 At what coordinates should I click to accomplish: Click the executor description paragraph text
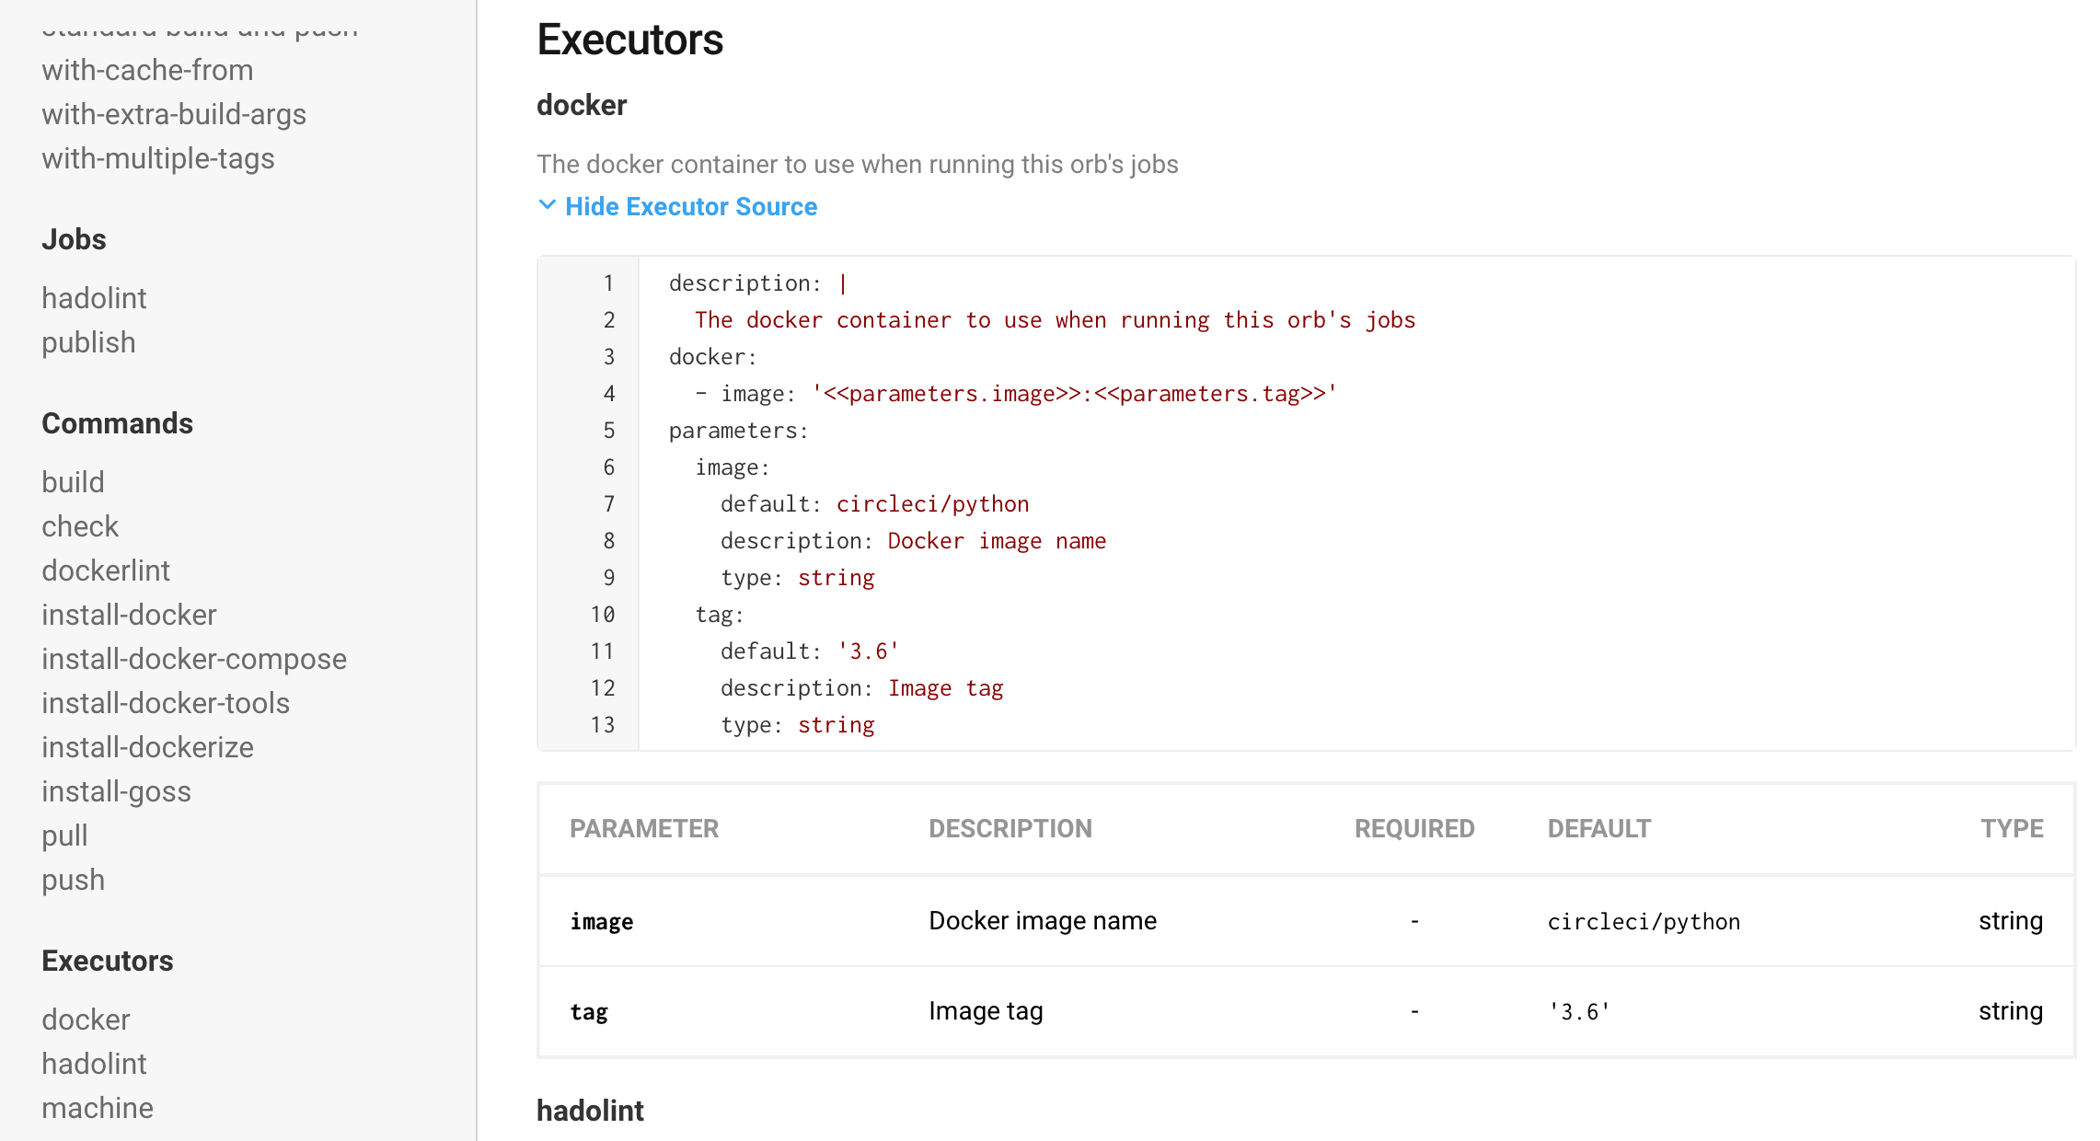(857, 164)
